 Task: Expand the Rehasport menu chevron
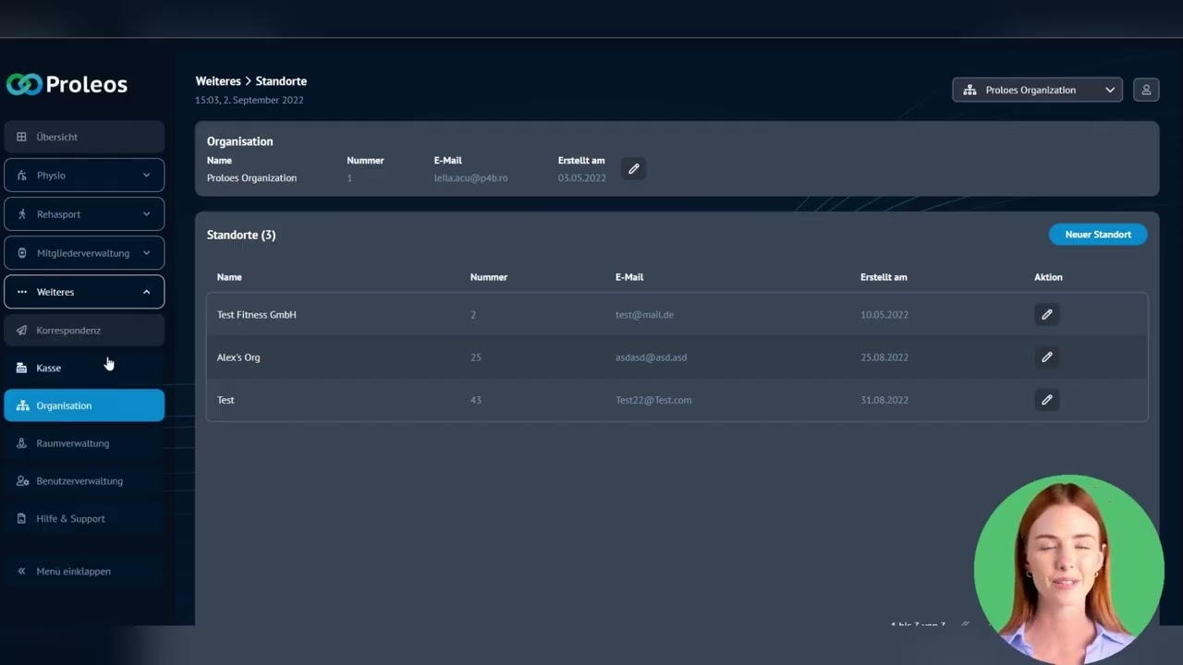[x=146, y=214]
